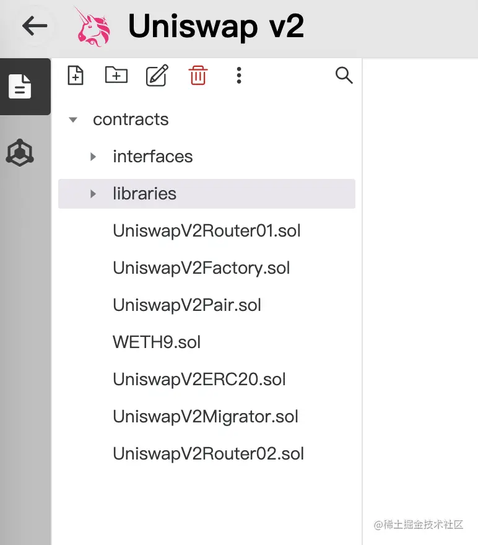Select UniswapV2ERC20.sol file

click(x=199, y=380)
